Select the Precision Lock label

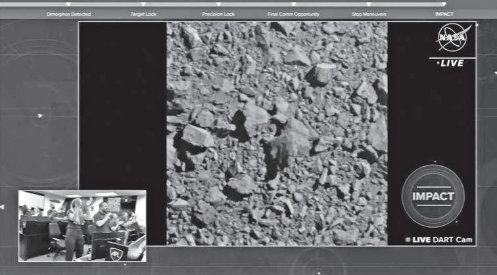coord(218,14)
